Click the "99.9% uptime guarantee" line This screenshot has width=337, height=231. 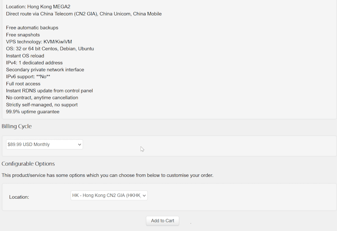[x=33, y=112]
